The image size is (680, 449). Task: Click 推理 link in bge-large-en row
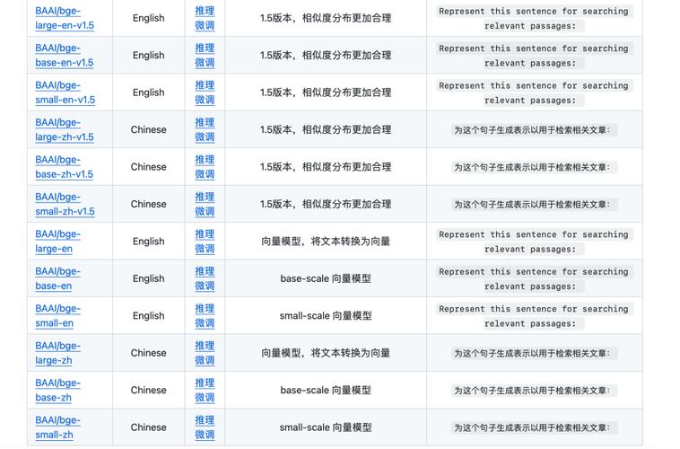(205, 234)
